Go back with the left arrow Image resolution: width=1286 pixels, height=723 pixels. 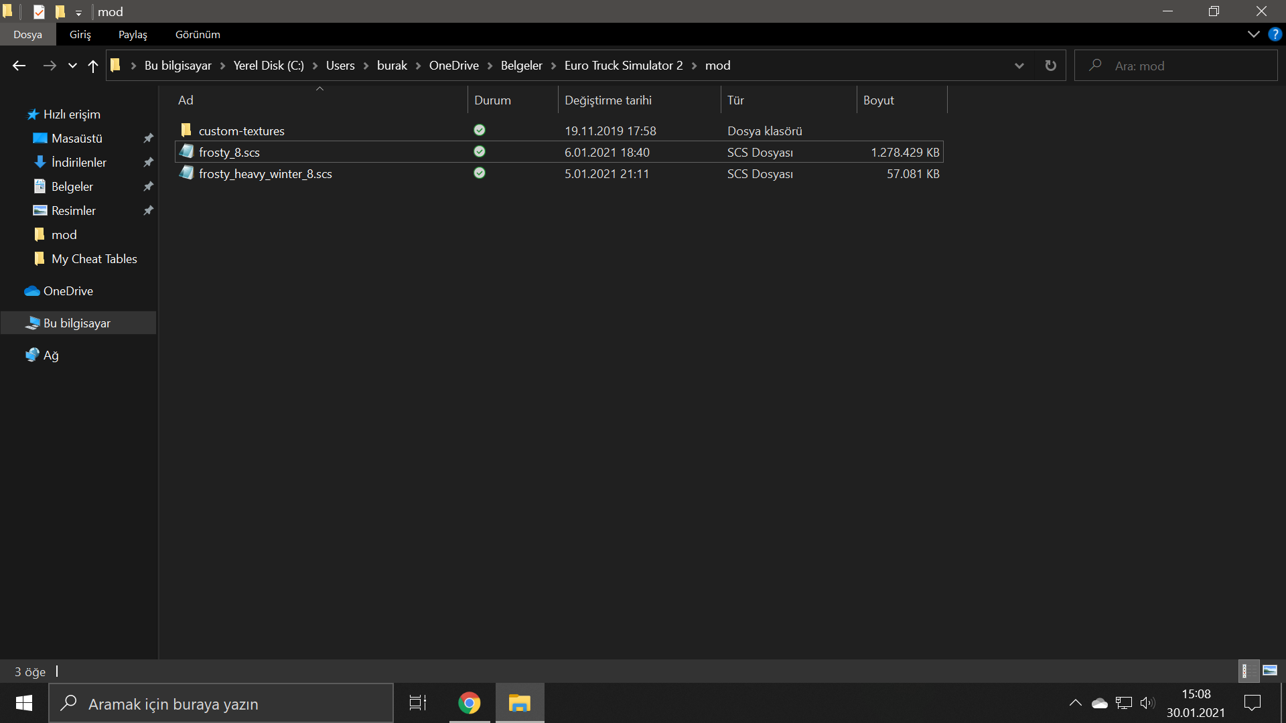[19, 66]
